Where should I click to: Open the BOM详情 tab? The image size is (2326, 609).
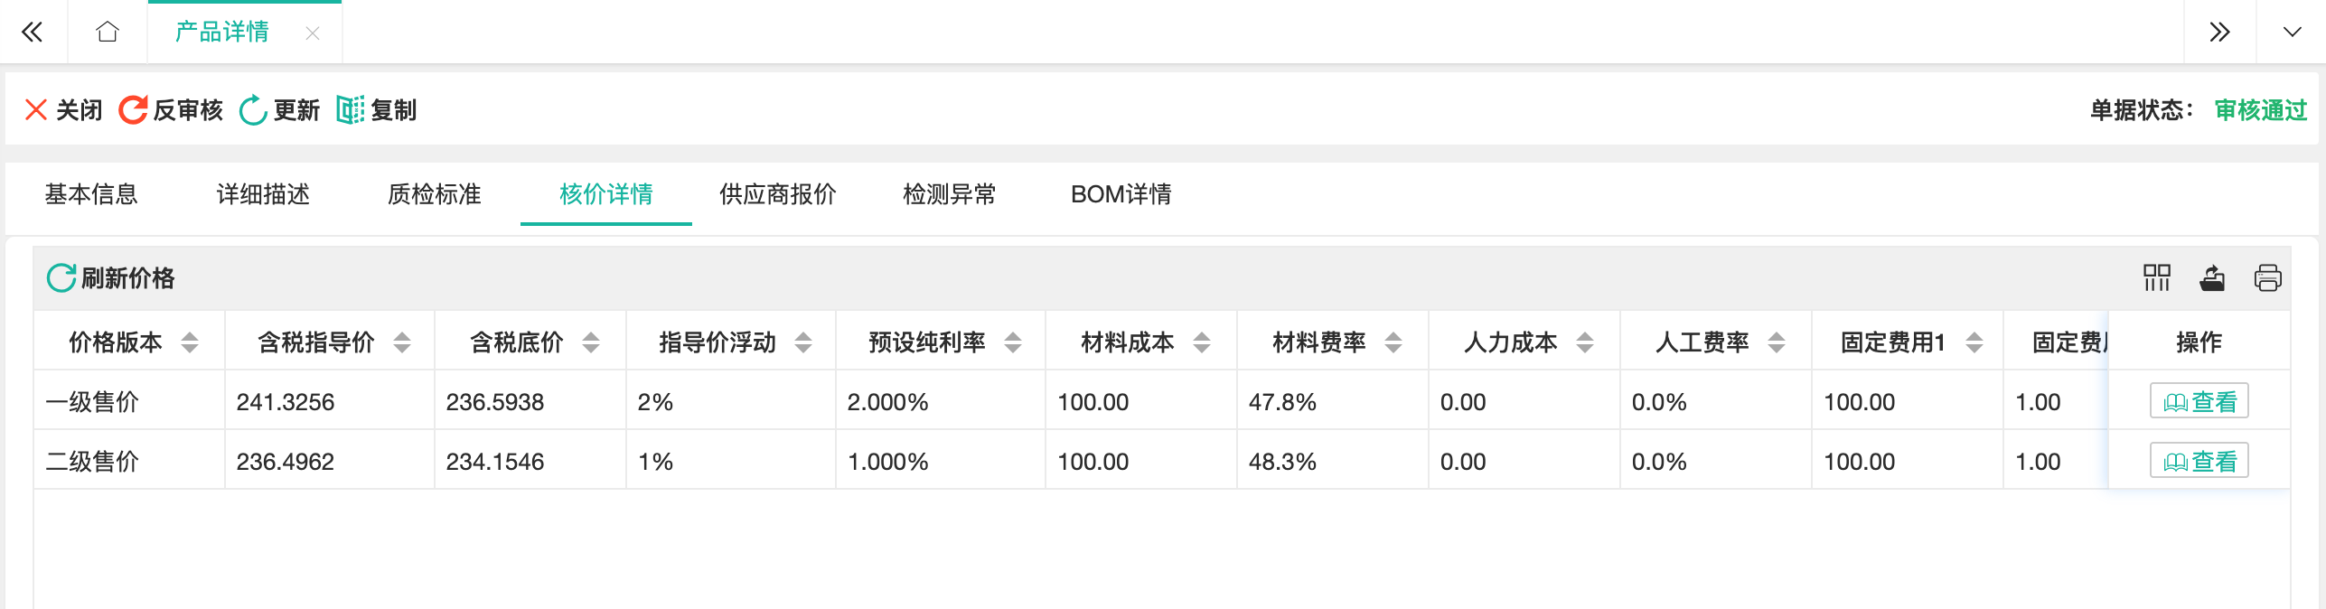pos(1121,194)
